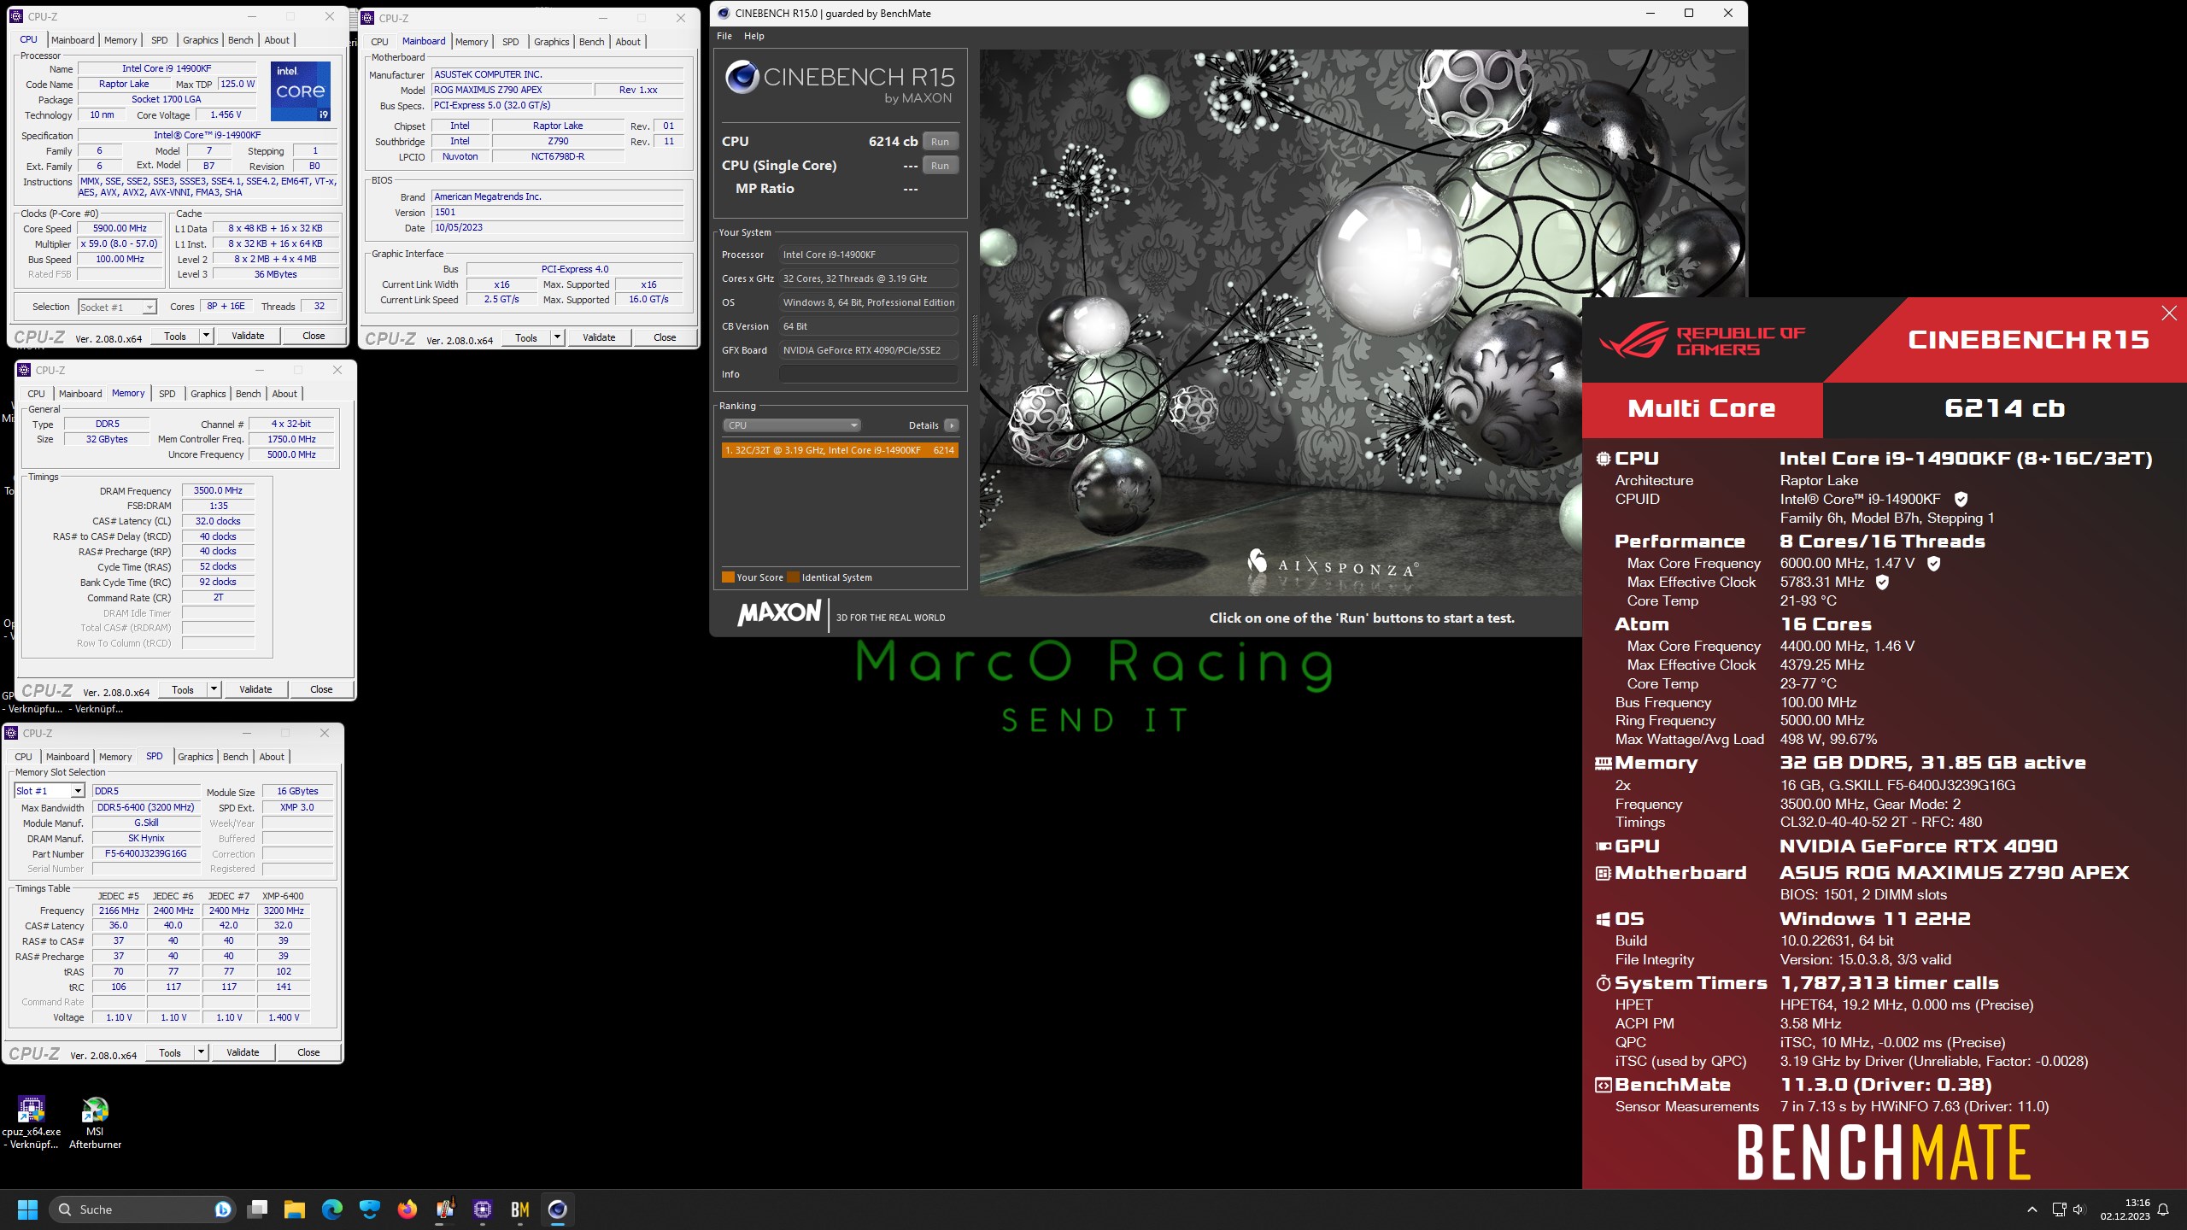Select CPU tab in the SPD CPU-Z window
The height and width of the screenshot is (1230, 2187).
(x=24, y=757)
